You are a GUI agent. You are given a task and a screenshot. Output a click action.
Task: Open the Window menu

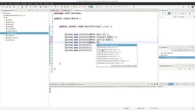click(46, 4)
